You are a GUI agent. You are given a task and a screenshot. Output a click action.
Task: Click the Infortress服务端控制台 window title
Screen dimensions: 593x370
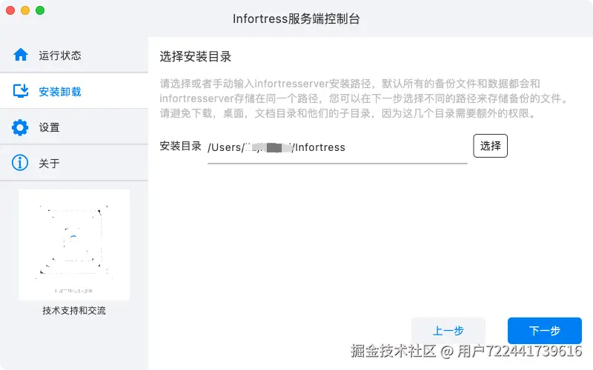point(296,19)
